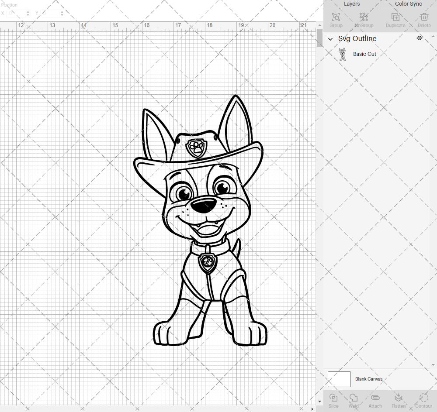
Task: Click the Svg Outline layer title
Action: click(x=357, y=38)
